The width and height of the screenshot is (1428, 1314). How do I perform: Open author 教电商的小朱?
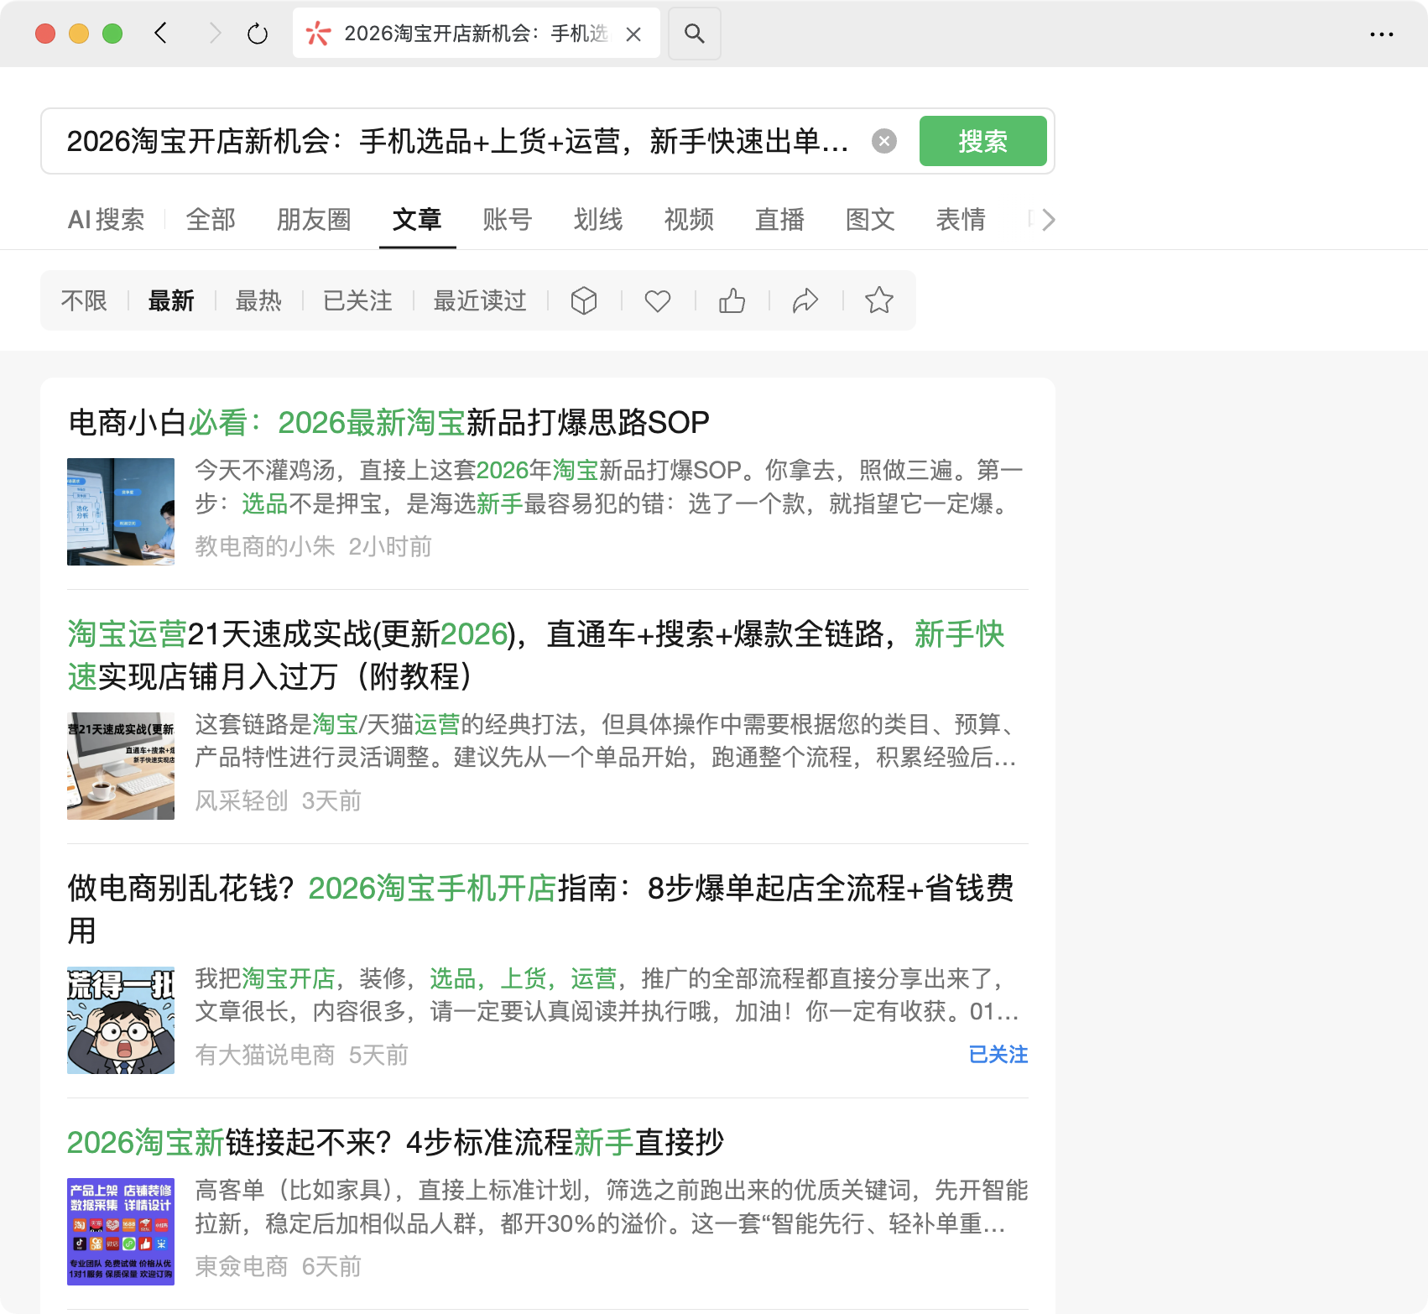(x=265, y=547)
